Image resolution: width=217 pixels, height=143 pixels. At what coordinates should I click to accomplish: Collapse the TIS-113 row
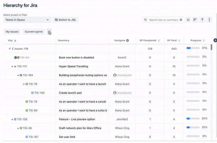pyautogui.click(x=12, y=66)
